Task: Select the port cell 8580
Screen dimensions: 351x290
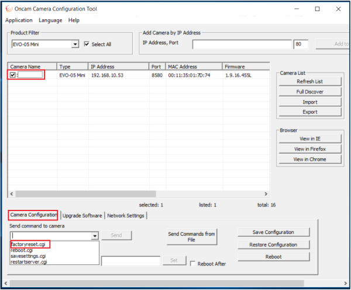Action: (x=157, y=75)
